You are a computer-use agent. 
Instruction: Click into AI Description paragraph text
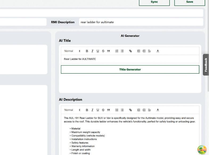pos(130,120)
